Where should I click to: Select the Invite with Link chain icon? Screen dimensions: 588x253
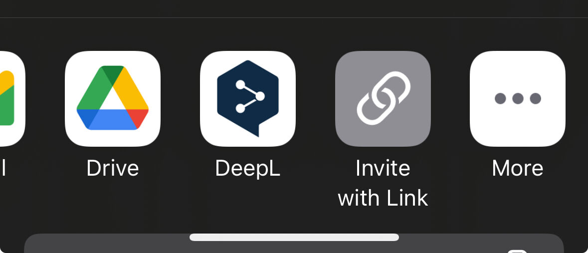[383, 99]
